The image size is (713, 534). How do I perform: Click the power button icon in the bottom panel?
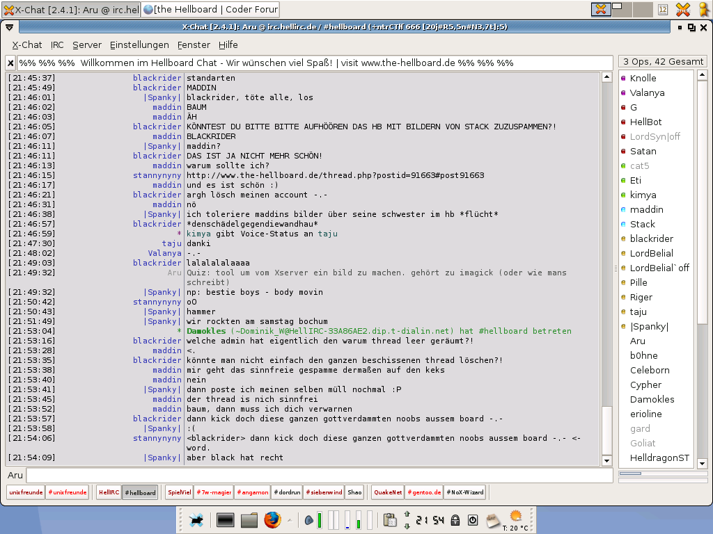[x=473, y=519]
